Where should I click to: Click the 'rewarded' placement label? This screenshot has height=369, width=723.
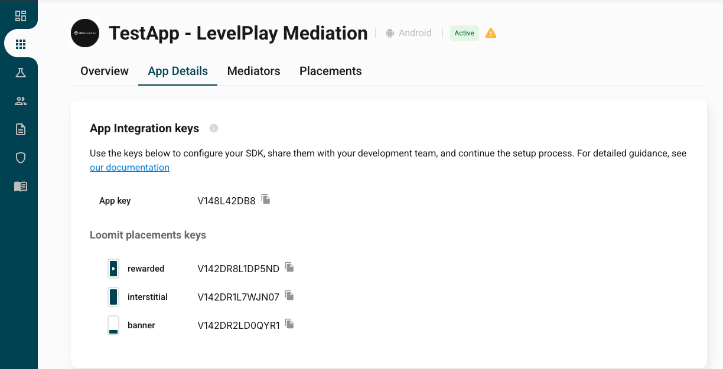point(146,269)
